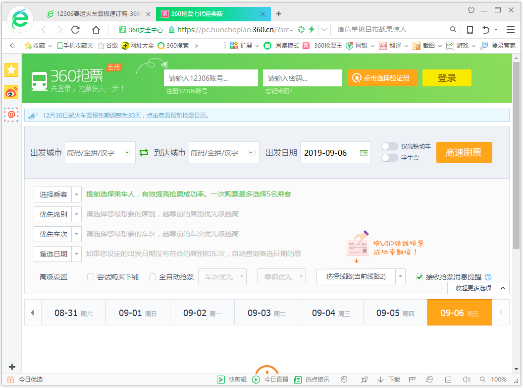
Task: Click the help question mark beside message reminder
Action: point(488,277)
